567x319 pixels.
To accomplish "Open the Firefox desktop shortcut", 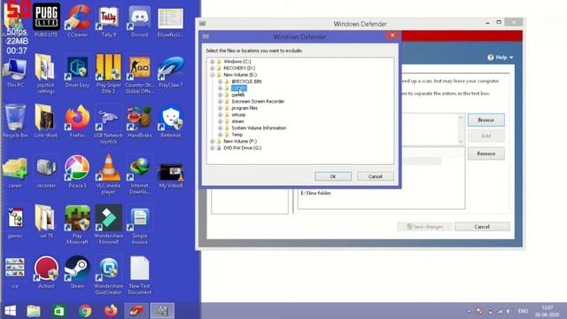I will 77,121.
